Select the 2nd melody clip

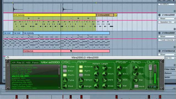[54, 15]
